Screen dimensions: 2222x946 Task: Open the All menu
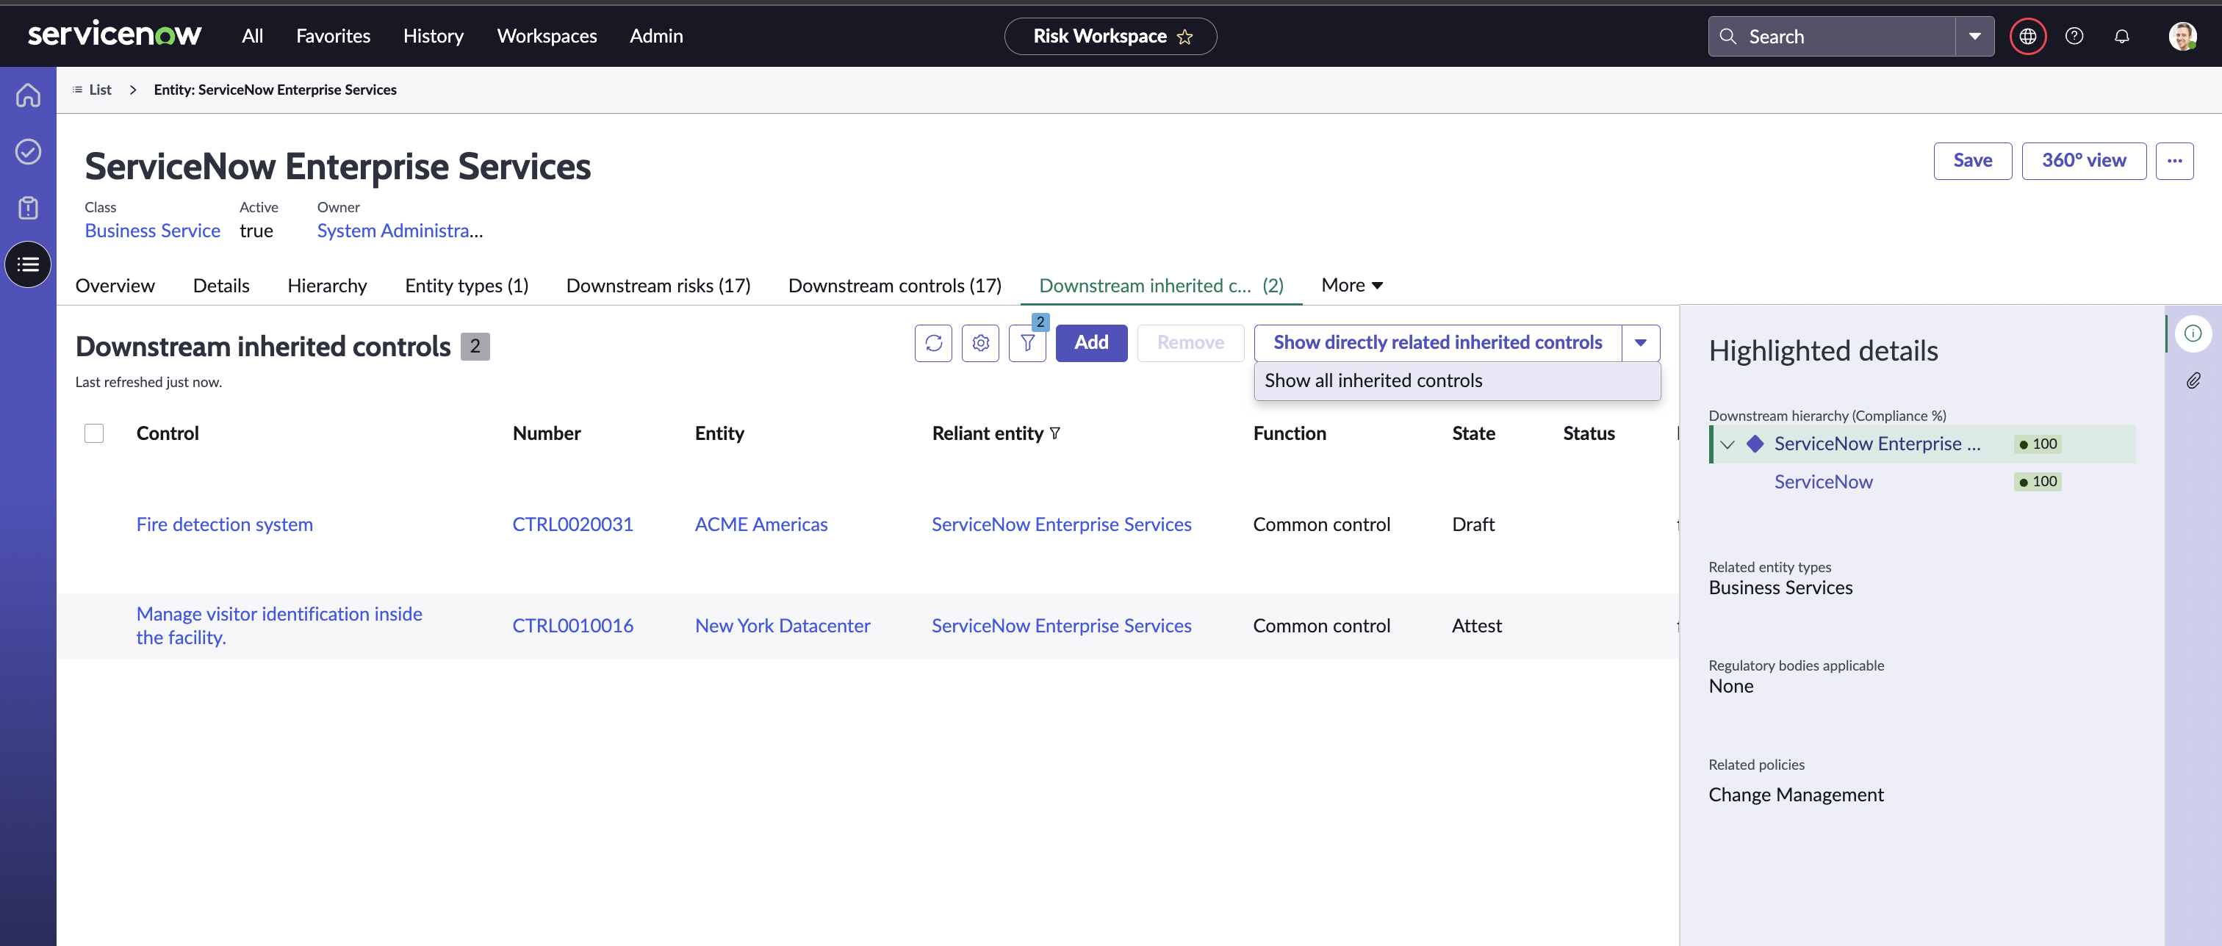pos(252,36)
